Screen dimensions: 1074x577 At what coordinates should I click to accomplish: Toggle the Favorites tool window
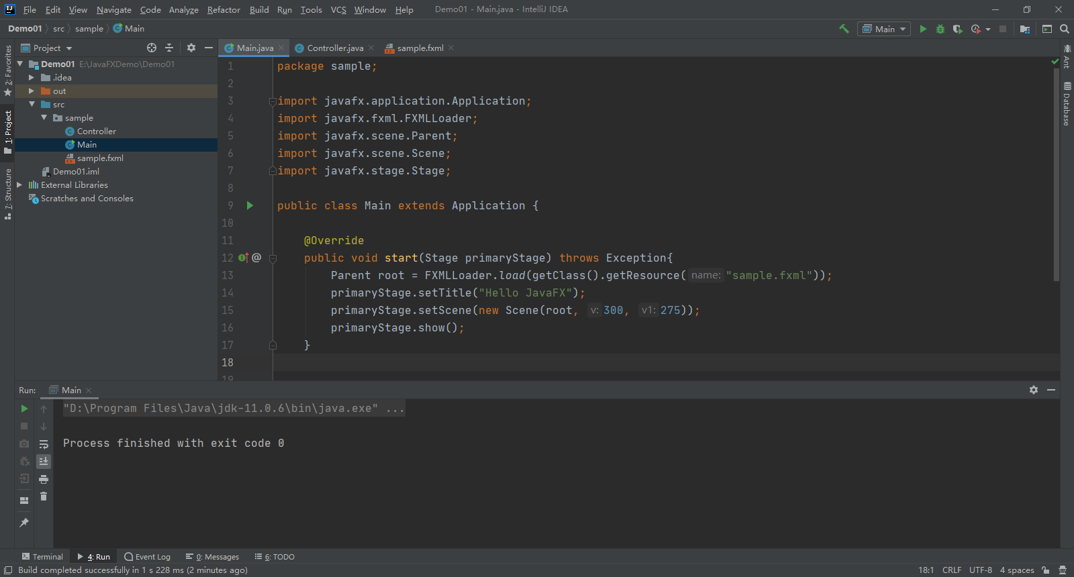(x=7, y=70)
